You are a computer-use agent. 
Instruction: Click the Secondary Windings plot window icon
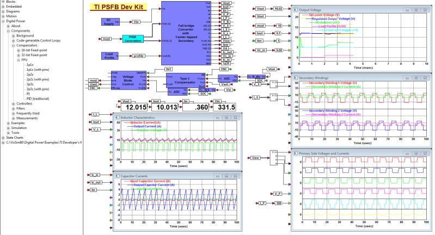point(296,78)
